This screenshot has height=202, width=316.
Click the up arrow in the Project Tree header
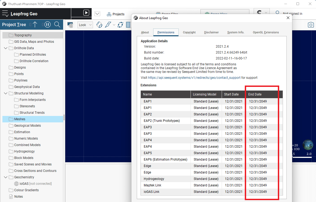pos(35,25)
